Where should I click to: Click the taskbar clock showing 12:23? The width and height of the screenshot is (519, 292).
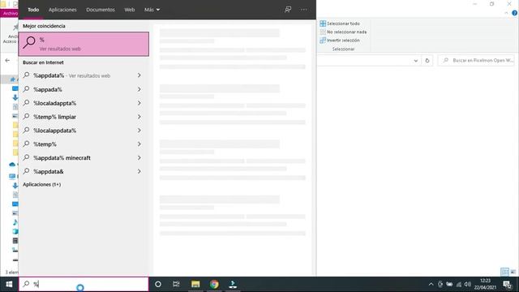pyautogui.click(x=485, y=284)
